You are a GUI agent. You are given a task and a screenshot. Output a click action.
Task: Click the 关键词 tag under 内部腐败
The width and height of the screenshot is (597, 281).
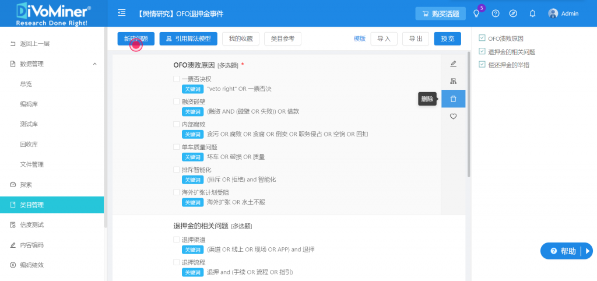pos(192,134)
